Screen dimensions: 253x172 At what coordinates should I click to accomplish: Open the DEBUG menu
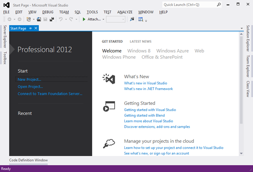pyautogui.click(x=48, y=12)
